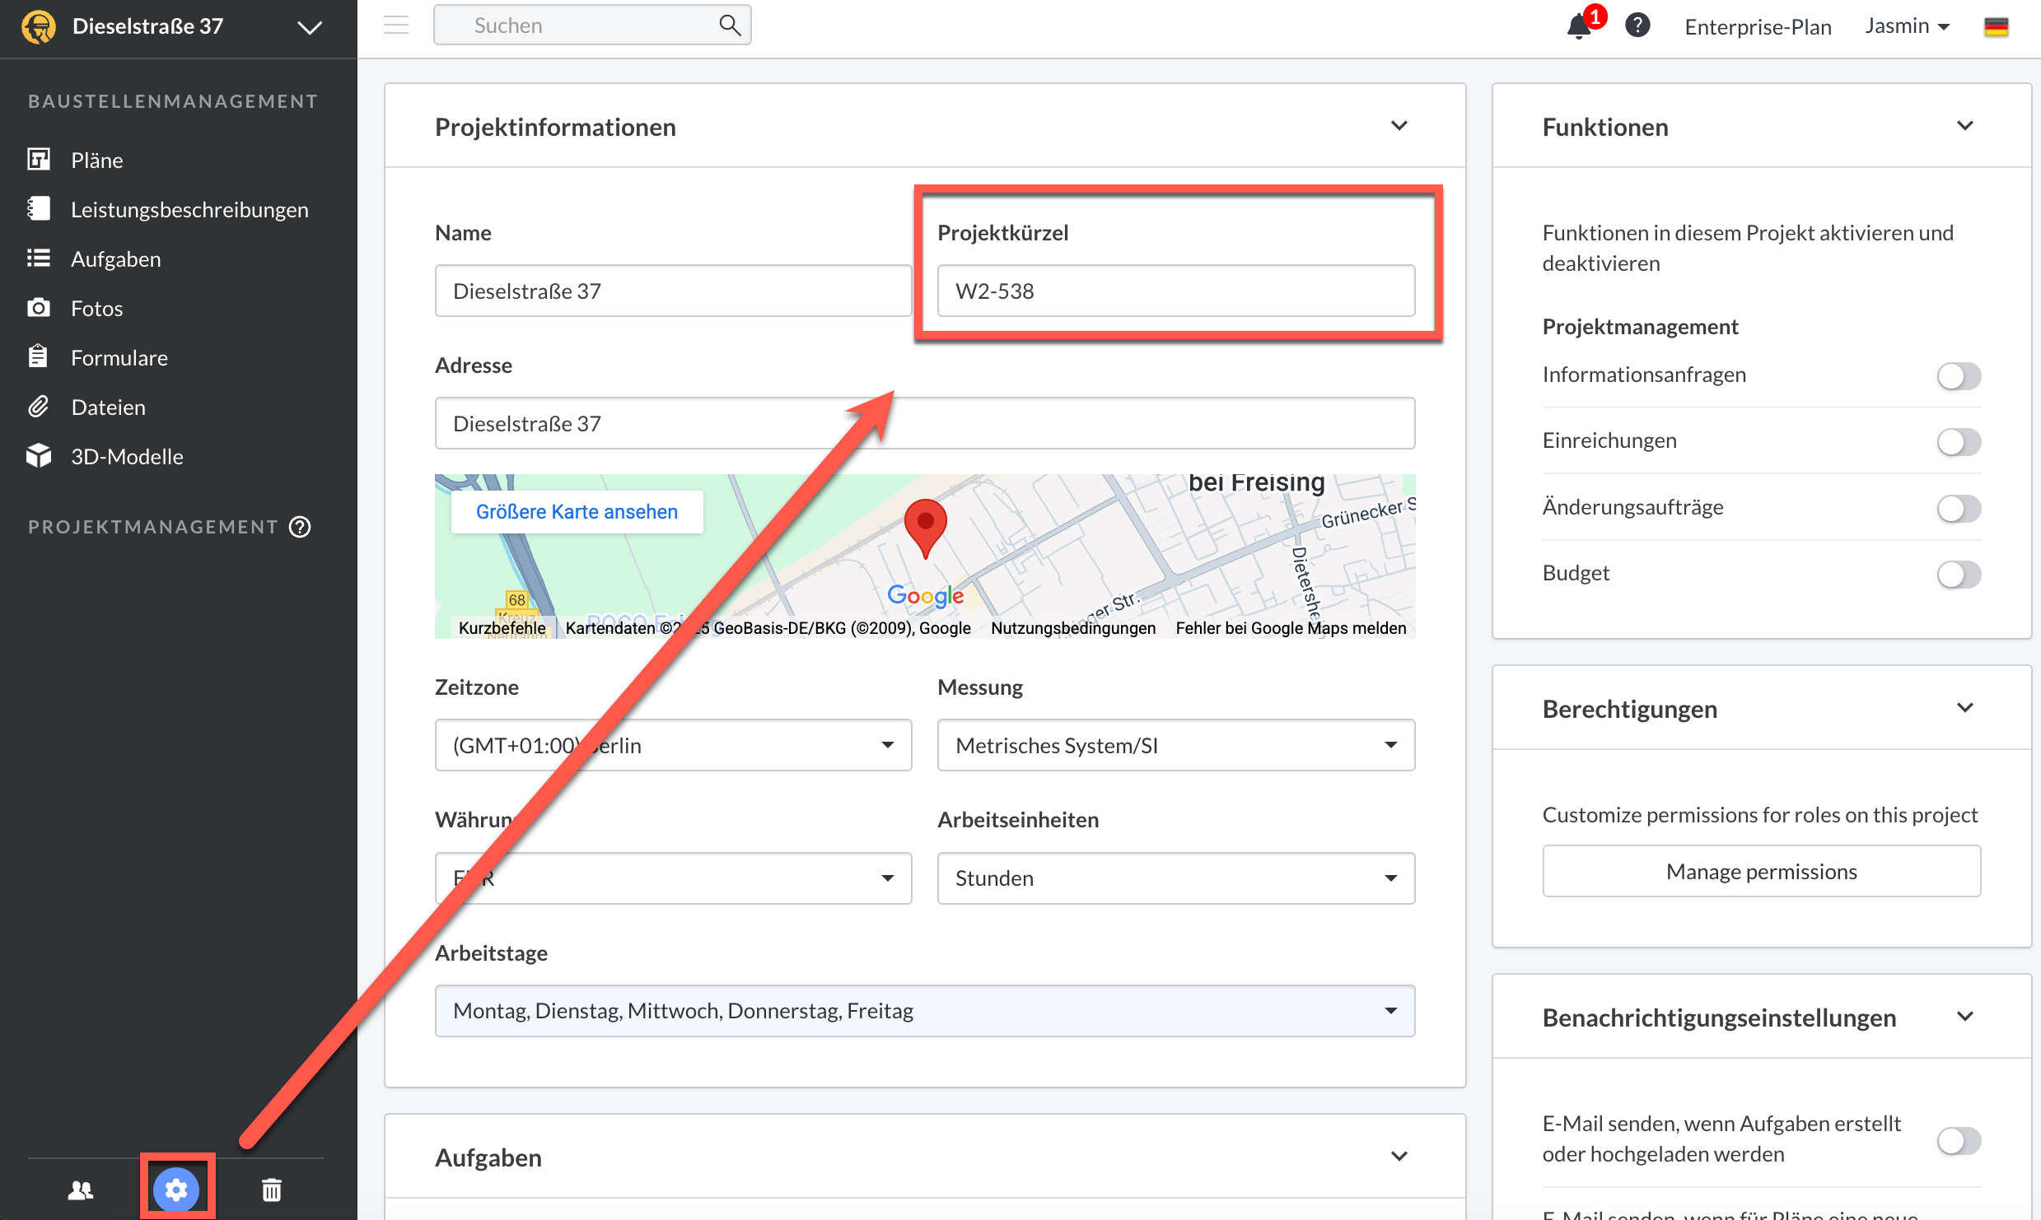Toggle e-mail when Aufgaben are created
2041x1220 pixels.
pos(1959,1140)
